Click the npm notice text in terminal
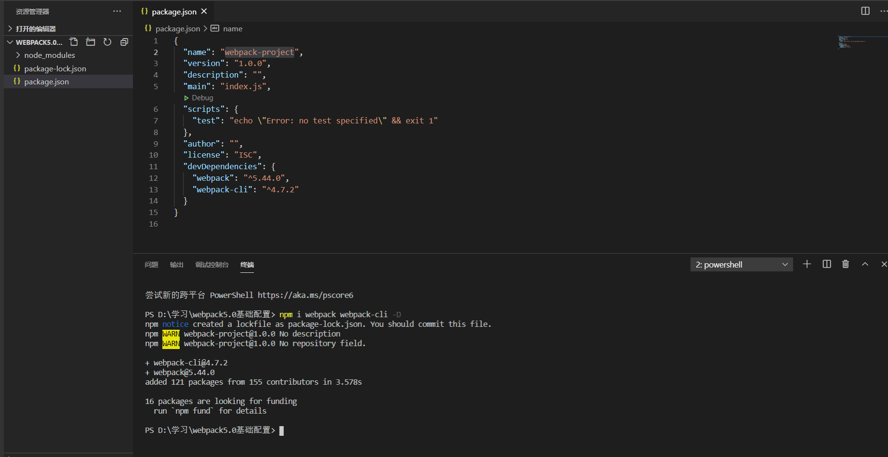The image size is (888, 457). coord(175,324)
